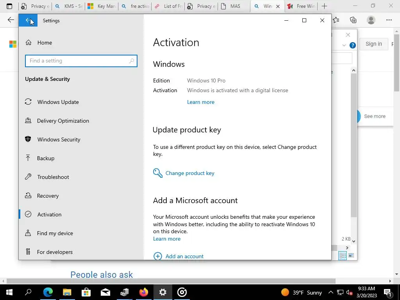
Task: Open Settings Home page
Action: point(45,43)
